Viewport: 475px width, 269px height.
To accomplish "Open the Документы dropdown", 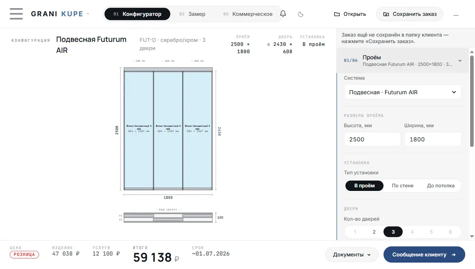I will coord(352,254).
